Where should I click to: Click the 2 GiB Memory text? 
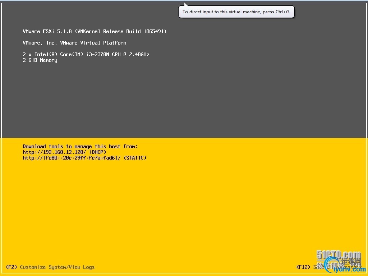(40, 60)
